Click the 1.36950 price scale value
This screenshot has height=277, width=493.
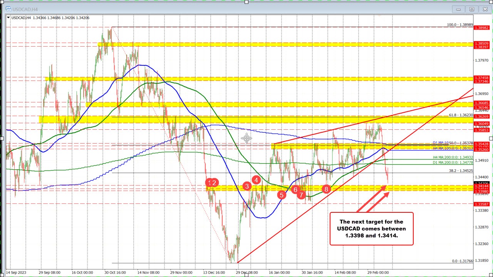482,94
